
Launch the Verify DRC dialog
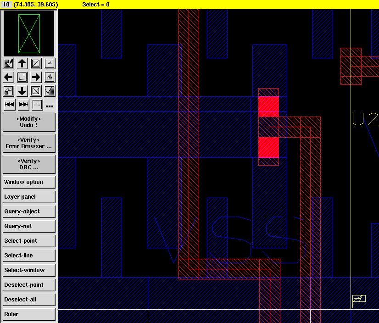coord(29,164)
